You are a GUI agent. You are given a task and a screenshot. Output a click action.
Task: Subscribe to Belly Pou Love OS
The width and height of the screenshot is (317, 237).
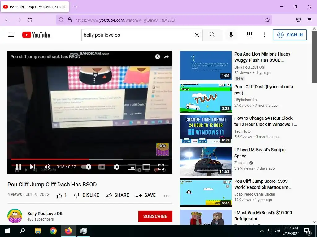[x=155, y=216]
